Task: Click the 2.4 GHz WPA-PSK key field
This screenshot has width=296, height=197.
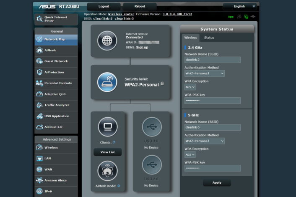Action: pyautogui.click(x=213, y=101)
